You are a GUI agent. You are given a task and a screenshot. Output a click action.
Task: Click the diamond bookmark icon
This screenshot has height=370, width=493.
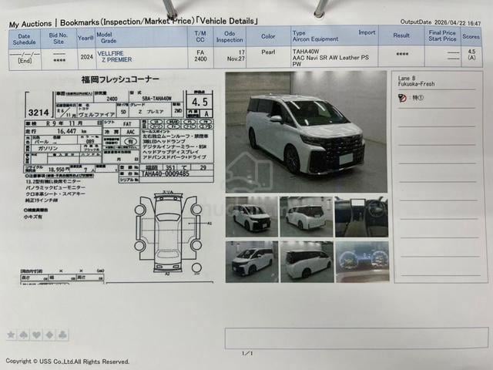[x=49, y=335]
